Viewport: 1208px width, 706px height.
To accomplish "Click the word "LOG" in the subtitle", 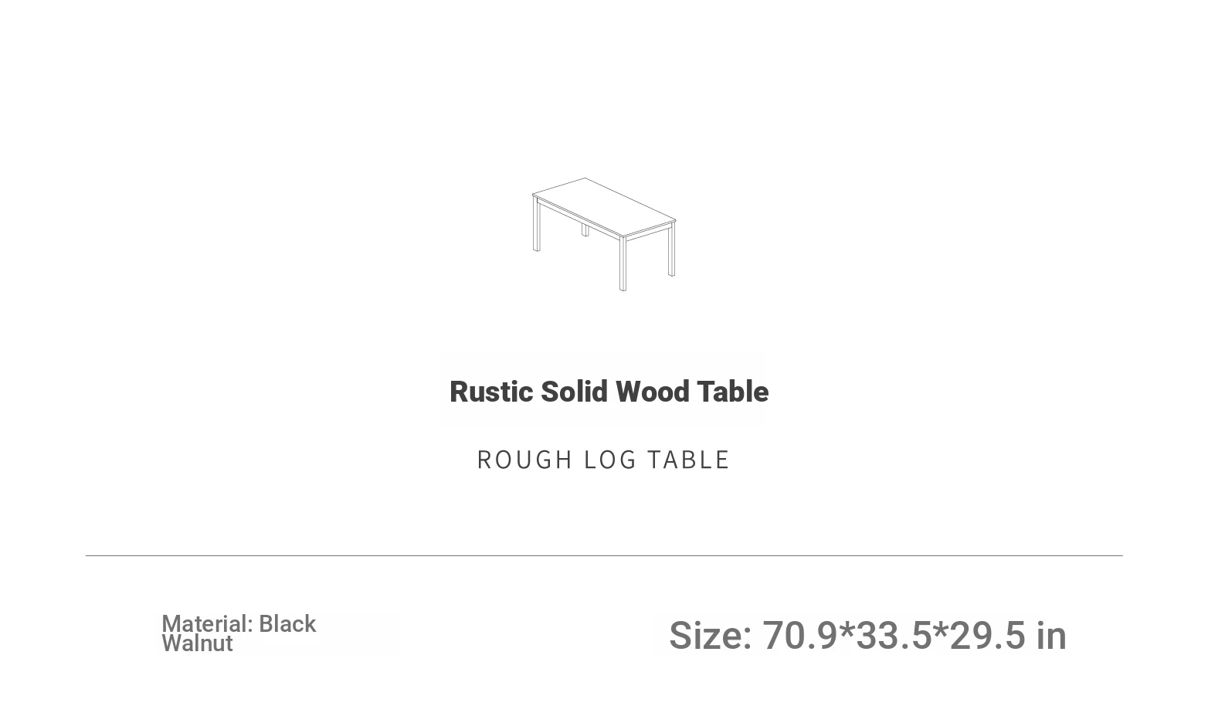I will point(610,460).
